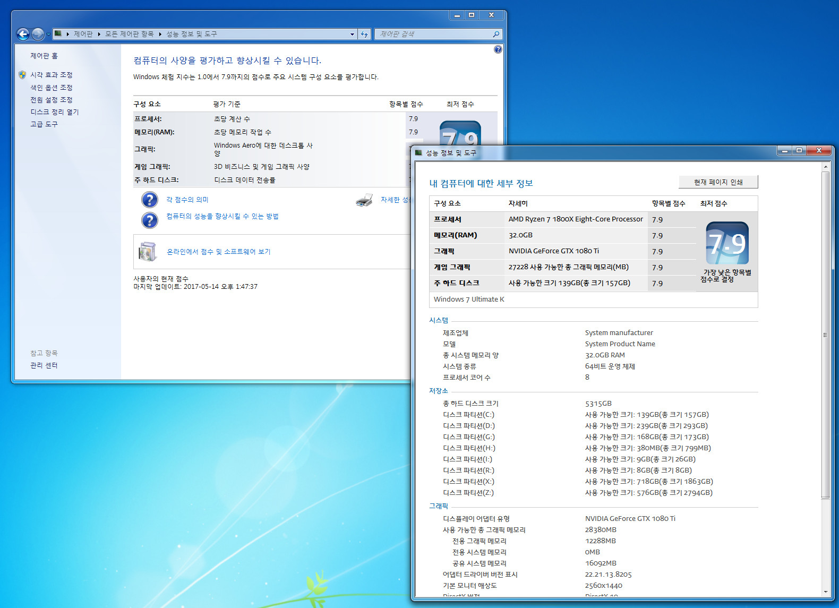Click the vertical scrollbar thumb in detail window
The height and width of the screenshot is (608, 839).
coord(825,335)
